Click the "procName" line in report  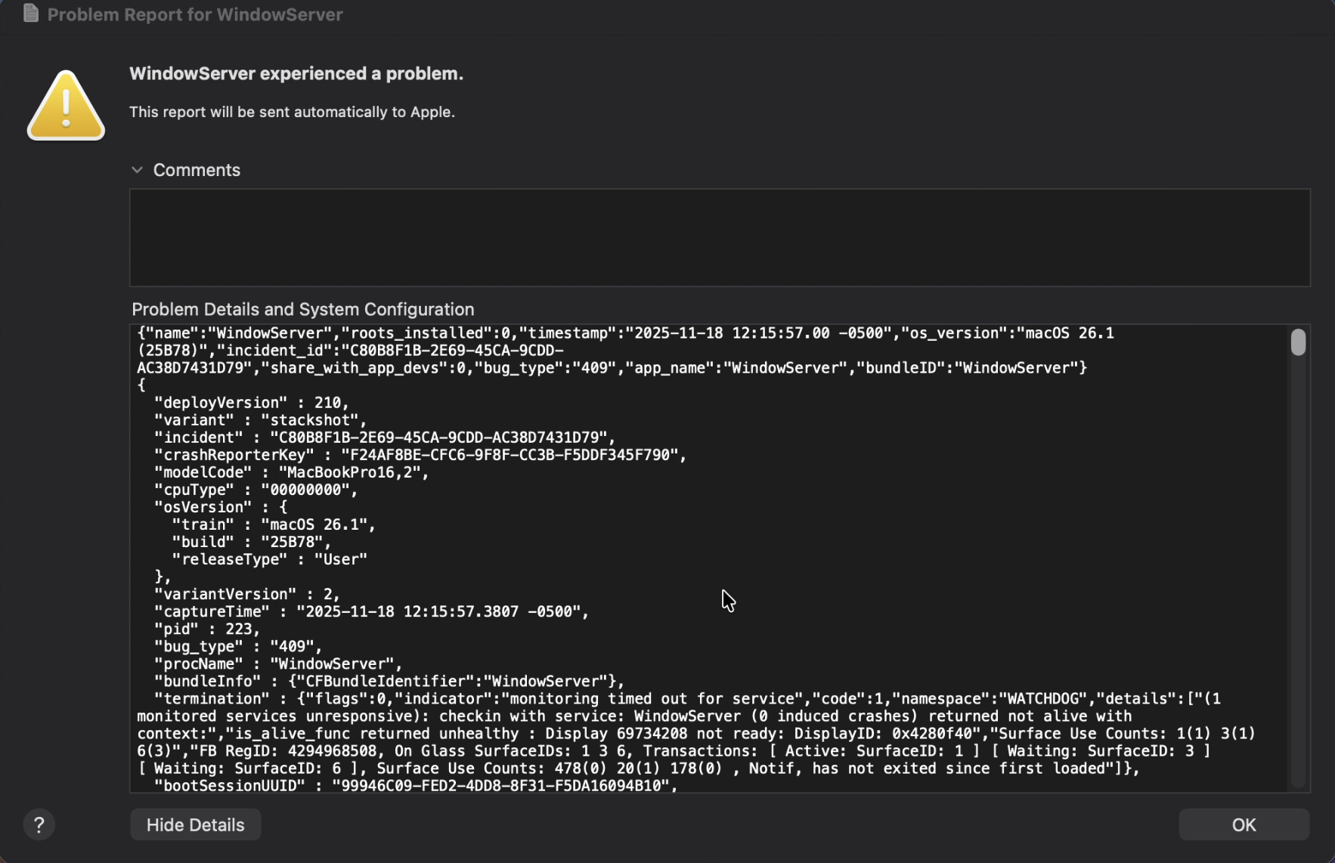tap(277, 663)
